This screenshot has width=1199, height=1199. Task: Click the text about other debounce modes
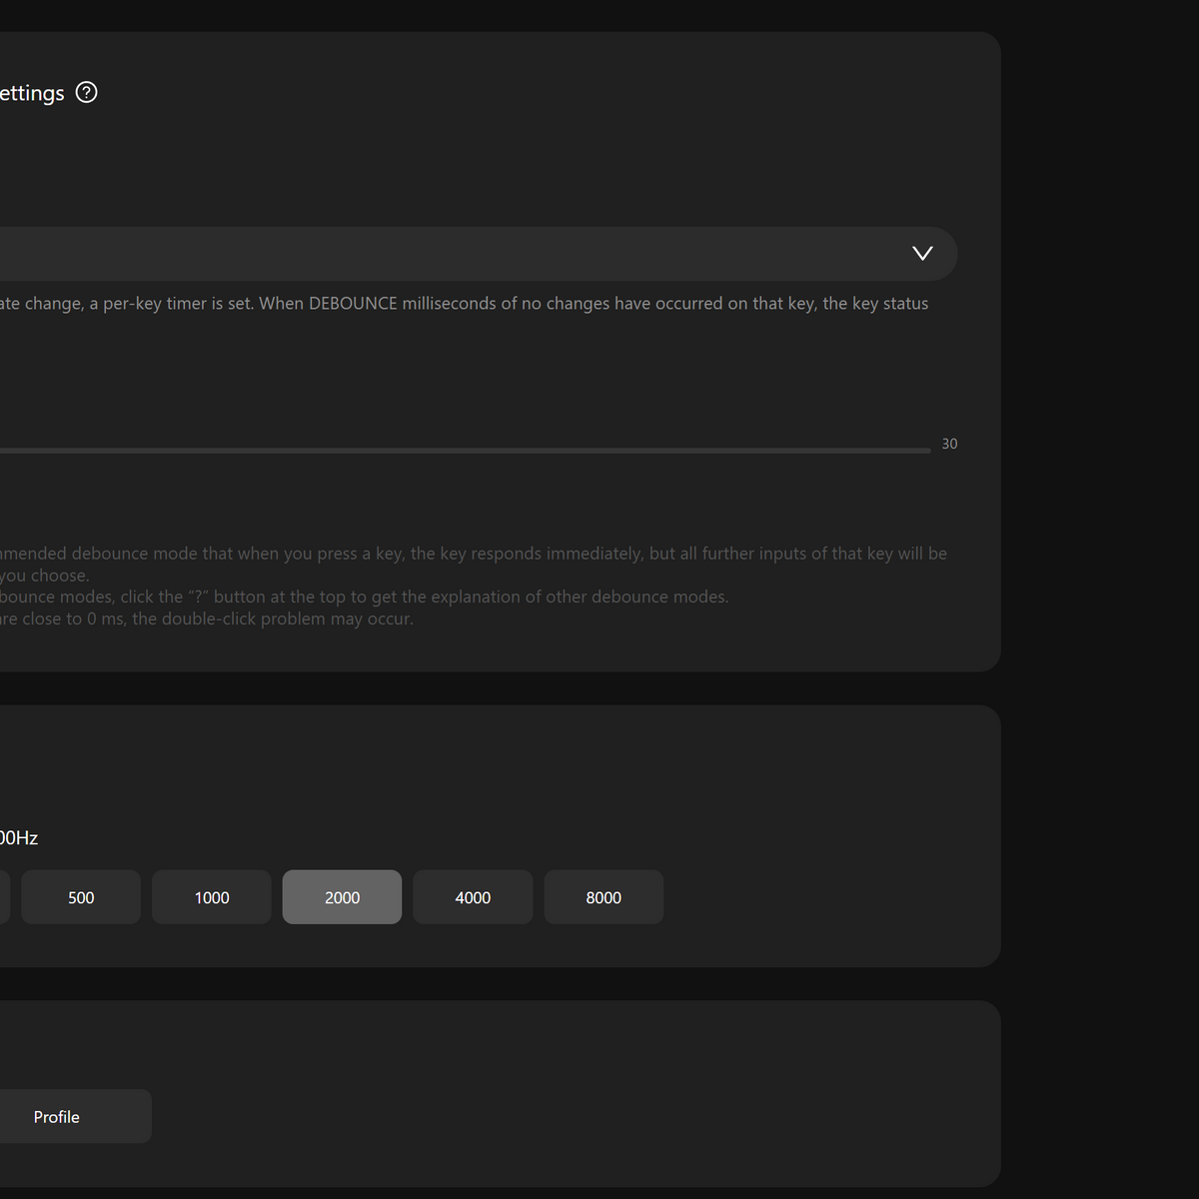365,598
